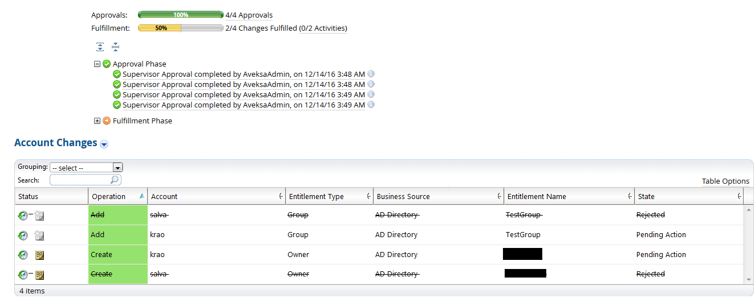Open the Table Options link
Viewport: 755px width, 298px height.
725,181
